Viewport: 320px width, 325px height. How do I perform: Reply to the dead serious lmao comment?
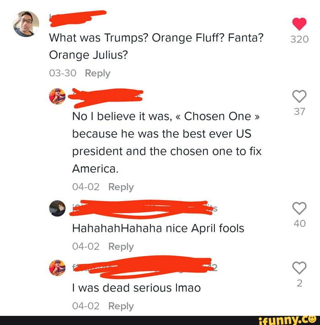(x=121, y=306)
